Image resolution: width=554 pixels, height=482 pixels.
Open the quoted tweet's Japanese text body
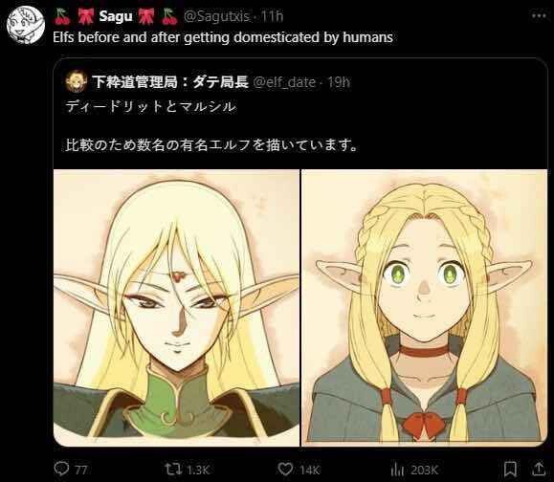pos(211,125)
